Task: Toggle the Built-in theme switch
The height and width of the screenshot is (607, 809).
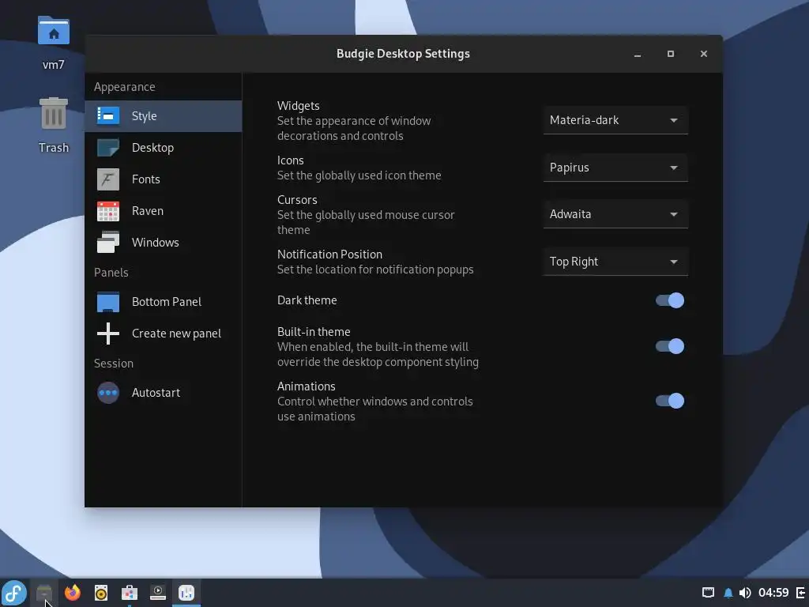Action: tap(670, 346)
